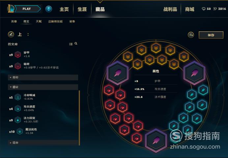Image resolution: width=228 pixels, height=158 pixels.
Task: Select the bottom purple quintessence slot
Action: 156,141
